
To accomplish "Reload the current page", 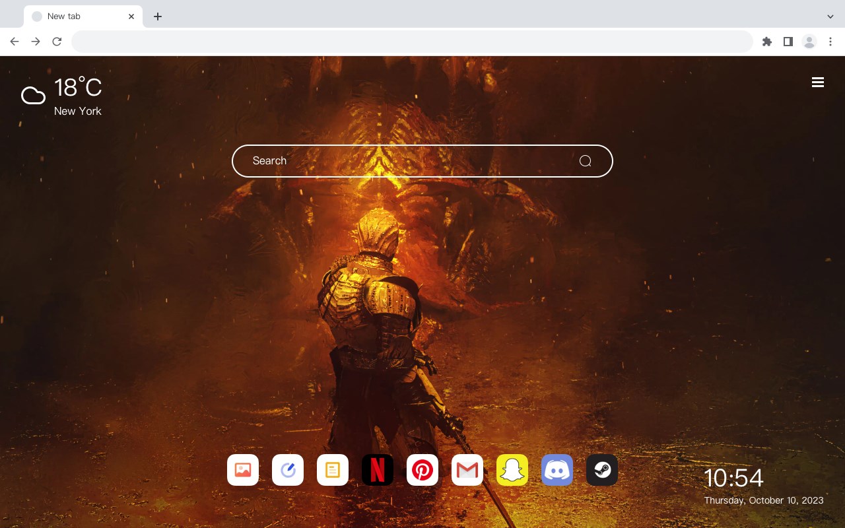I will [57, 42].
